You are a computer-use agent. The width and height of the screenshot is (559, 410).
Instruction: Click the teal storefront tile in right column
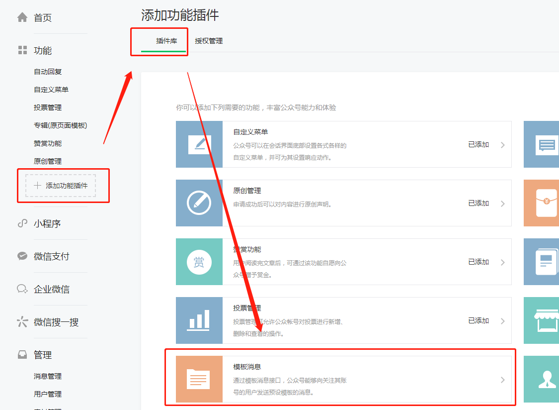pos(541,320)
